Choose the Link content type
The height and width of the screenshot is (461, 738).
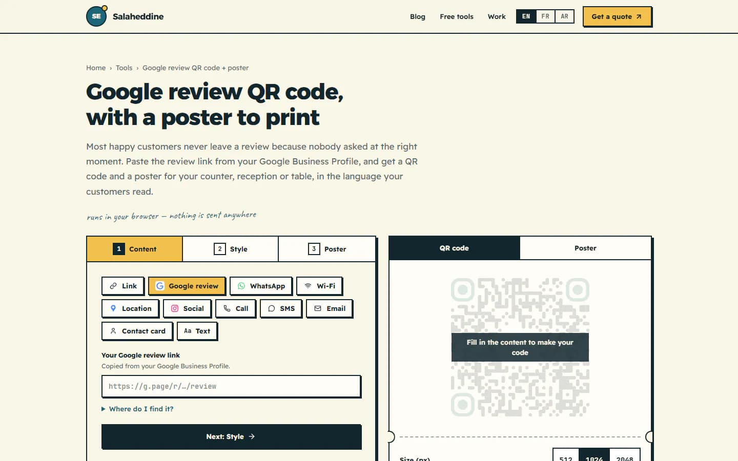coord(123,286)
